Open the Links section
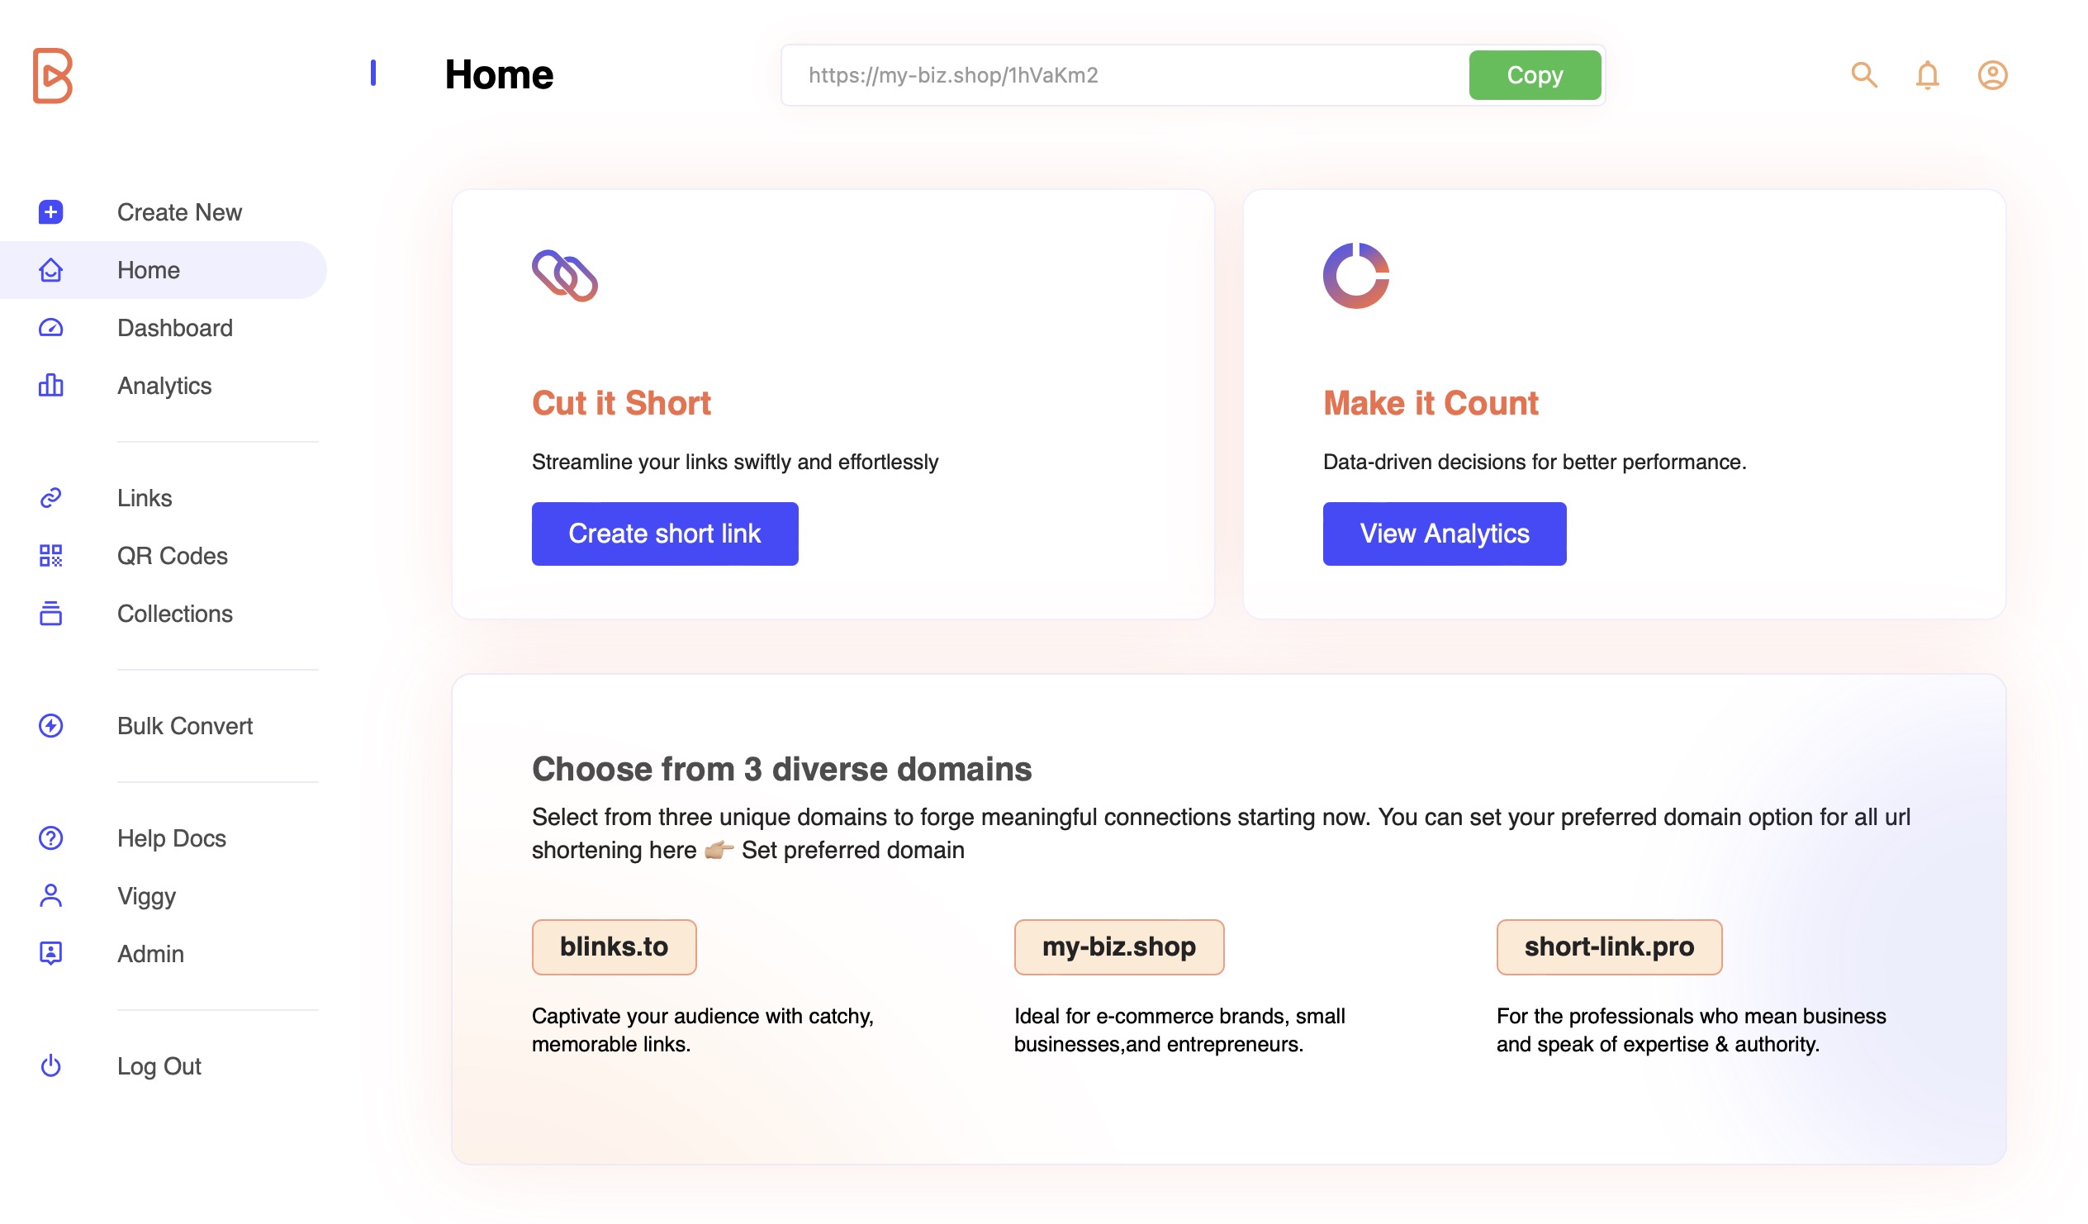This screenshot has width=2088, height=1224. pos(145,498)
